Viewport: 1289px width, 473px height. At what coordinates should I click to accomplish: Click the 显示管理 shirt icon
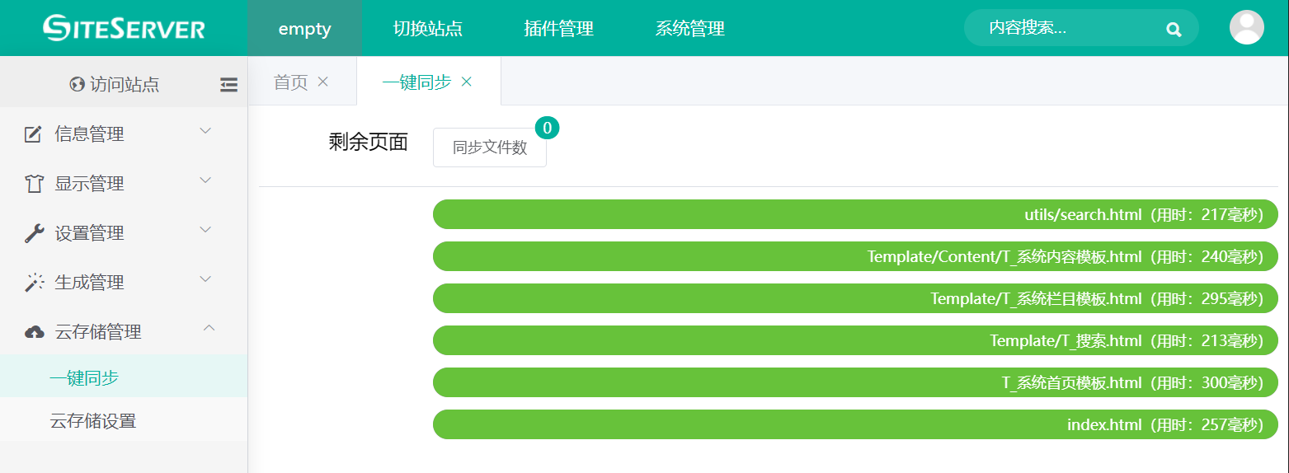coord(33,184)
